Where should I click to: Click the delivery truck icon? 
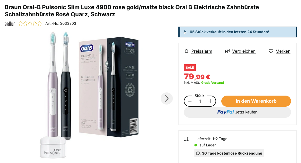point(187,139)
